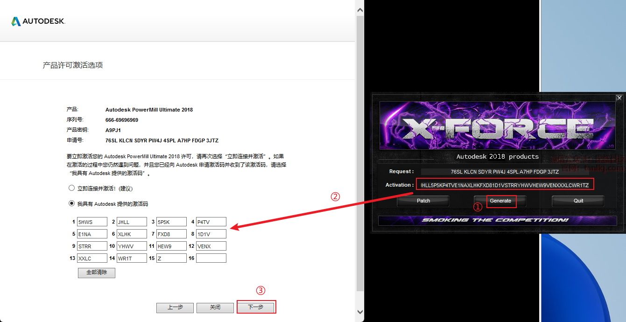Click the 上一步 back button
Image resolution: width=626 pixels, height=322 pixels.
pos(175,308)
